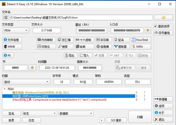The width and height of the screenshot is (176, 125).
Task: Open 字符串 strings view
Action: (x=104, y=40)
